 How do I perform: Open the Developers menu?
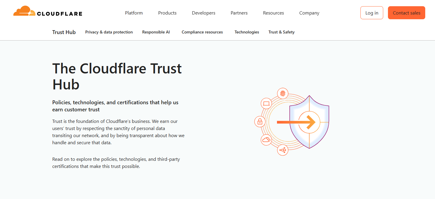[204, 13]
